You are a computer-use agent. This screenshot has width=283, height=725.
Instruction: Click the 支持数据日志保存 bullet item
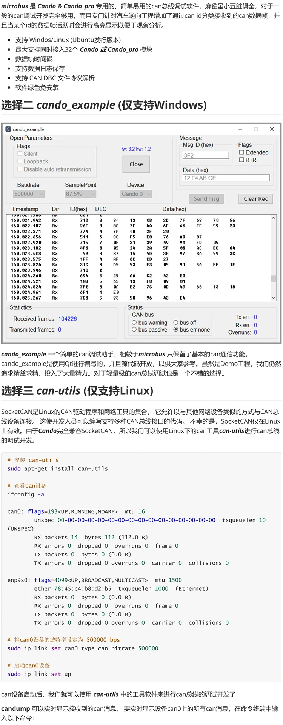(40, 68)
